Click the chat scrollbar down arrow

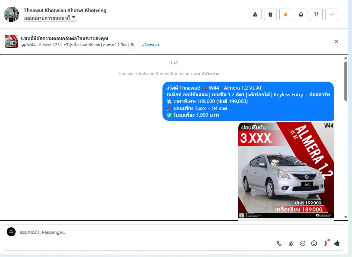(x=346, y=217)
